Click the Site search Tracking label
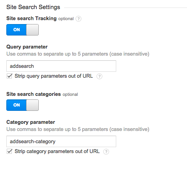The height and width of the screenshot is (170, 187). (31, 19)
